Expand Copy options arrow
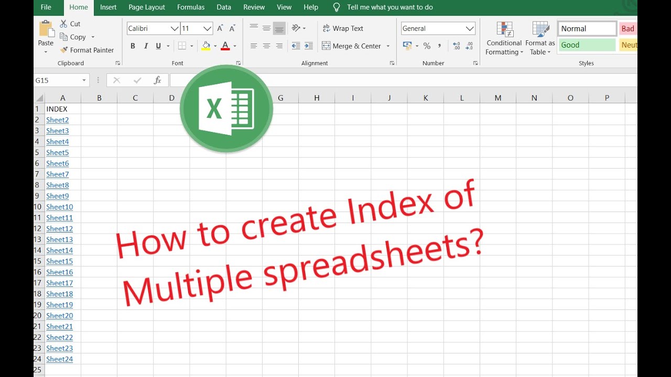This screenshot has height=377, width=671. pyautogui.click(x=93, y=37)
